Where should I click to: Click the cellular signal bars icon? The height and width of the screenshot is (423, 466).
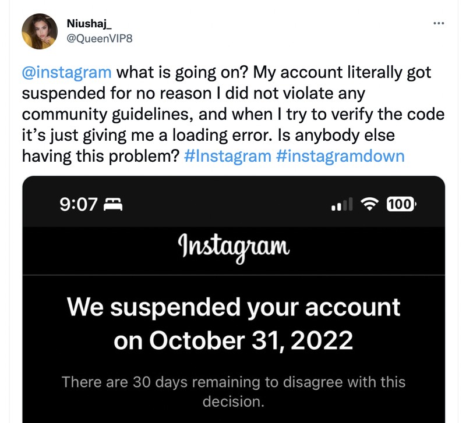point(343,204)
